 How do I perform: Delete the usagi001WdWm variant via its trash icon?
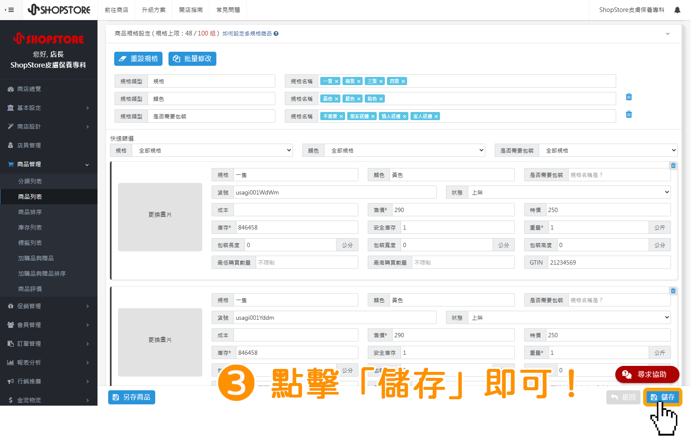tap(673, 165)
